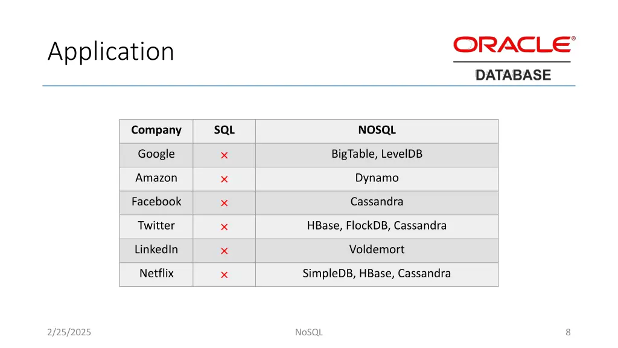Click the BigTable, LevelDB cell

(x=377, y=154)
